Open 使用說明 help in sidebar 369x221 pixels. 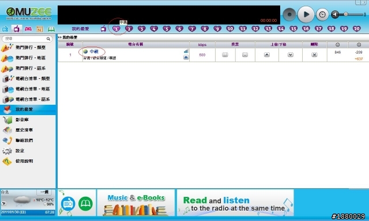click(x=28, y=161)
